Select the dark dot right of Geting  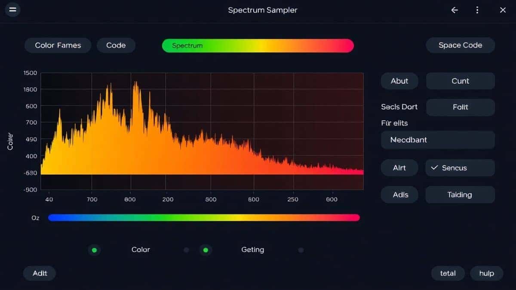coord(301,250)
